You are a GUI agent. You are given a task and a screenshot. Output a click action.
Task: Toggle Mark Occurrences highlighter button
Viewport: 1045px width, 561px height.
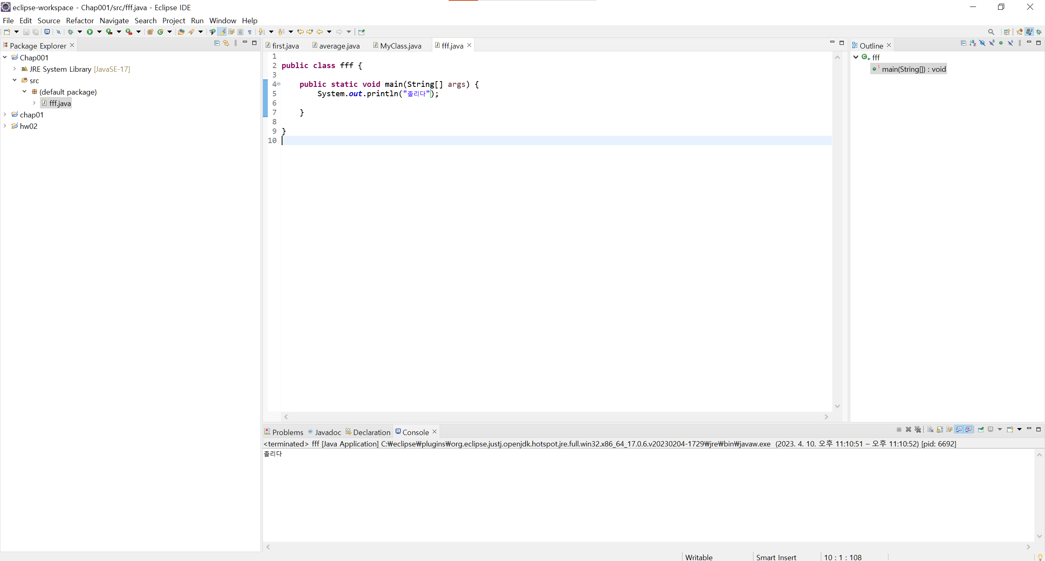point(222,32)
